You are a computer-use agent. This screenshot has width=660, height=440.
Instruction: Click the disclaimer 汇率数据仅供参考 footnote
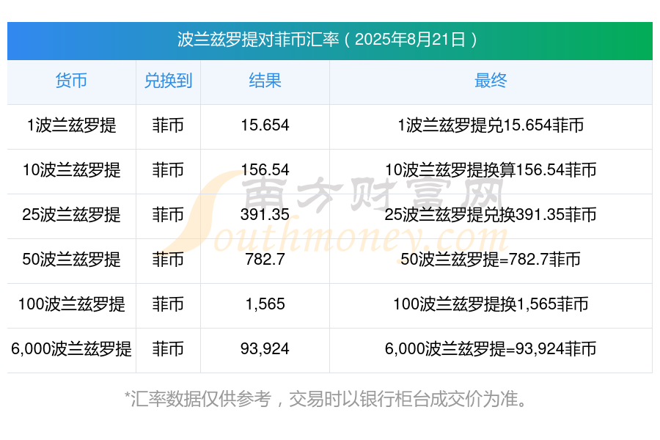pos(326,399)
